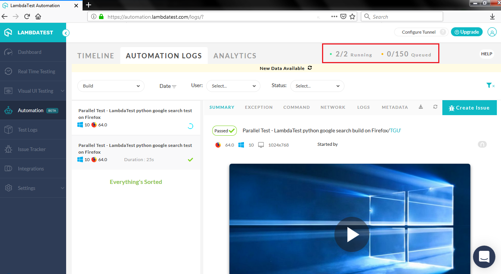This screenshot has height=274, width=501.
Task: Open the Automation section
Action: [x=33, y=110]
